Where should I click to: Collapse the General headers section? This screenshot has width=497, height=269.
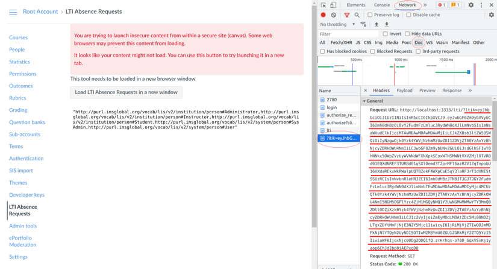373,101
